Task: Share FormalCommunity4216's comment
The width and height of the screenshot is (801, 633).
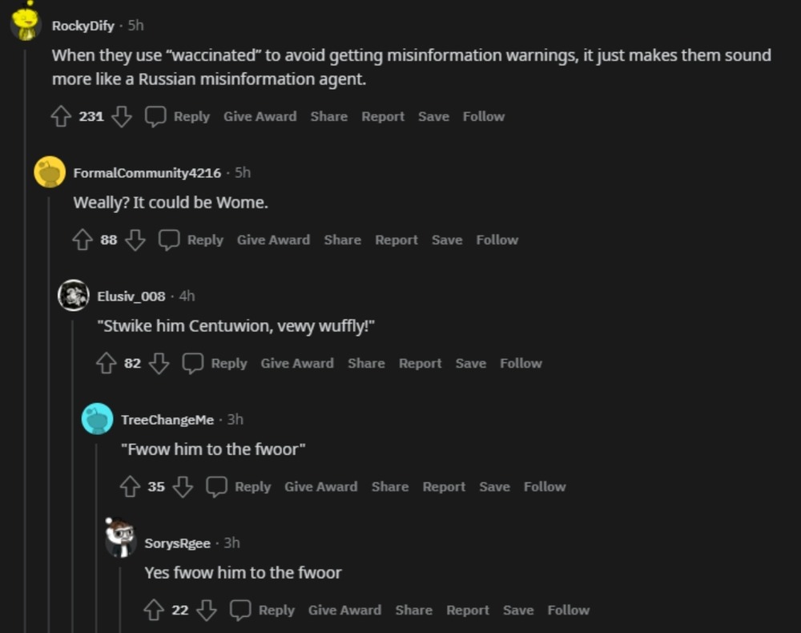Action: click(342, 240)
